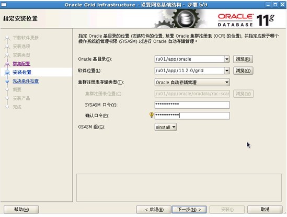Screen dimensions: 287x217
Task: Open the window menu icon in title bar
Action: click(4, 5)
